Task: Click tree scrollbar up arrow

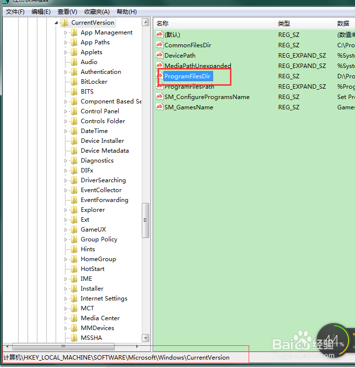Action: pyautogui.click(x=146, y=22)
